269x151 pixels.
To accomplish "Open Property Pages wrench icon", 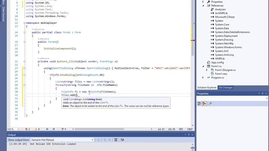I will [x=210, y=104].
